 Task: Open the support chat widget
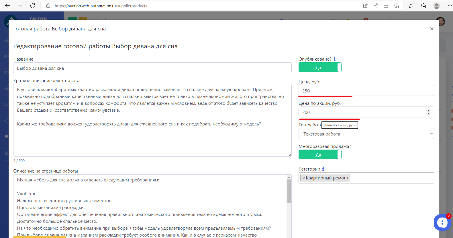442,222
